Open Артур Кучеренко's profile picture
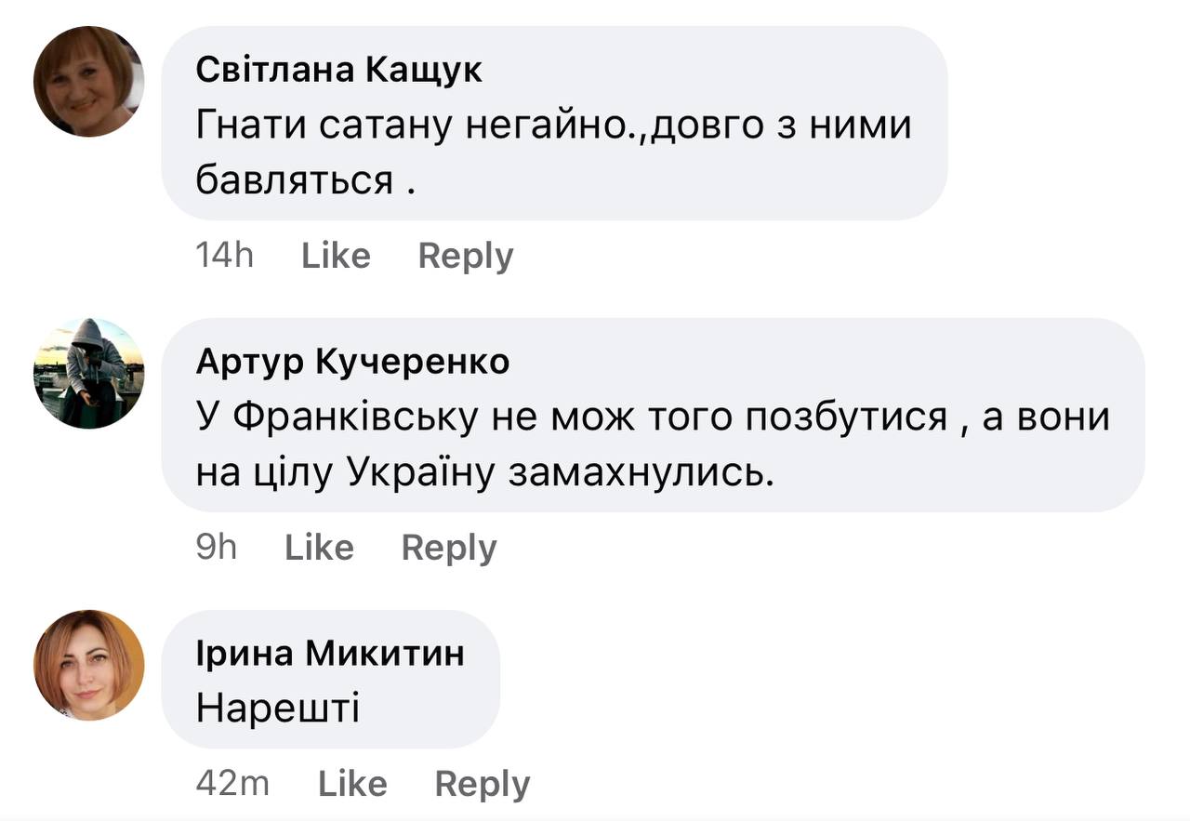The height and width of the screenshot is (821, 1190). click(89, 374)
